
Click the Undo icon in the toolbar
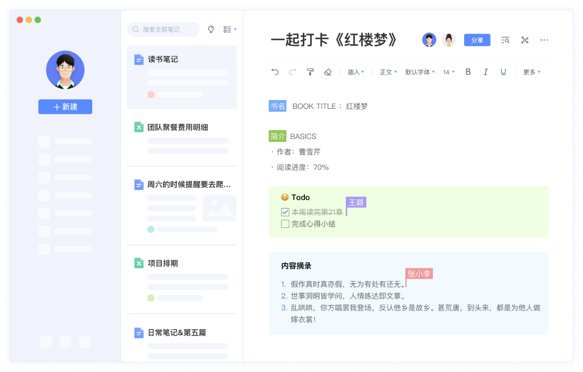coord(275,72)
